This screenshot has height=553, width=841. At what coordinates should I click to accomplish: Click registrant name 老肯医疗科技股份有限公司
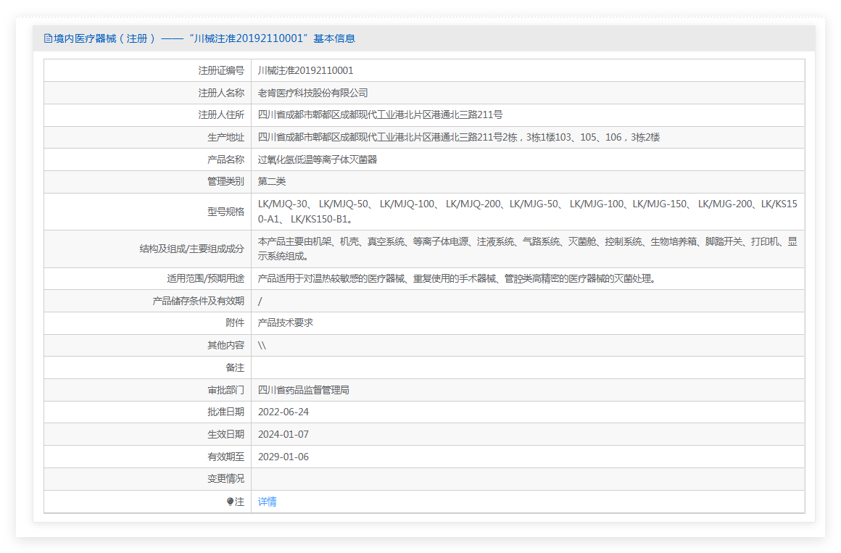coord(312,93)
